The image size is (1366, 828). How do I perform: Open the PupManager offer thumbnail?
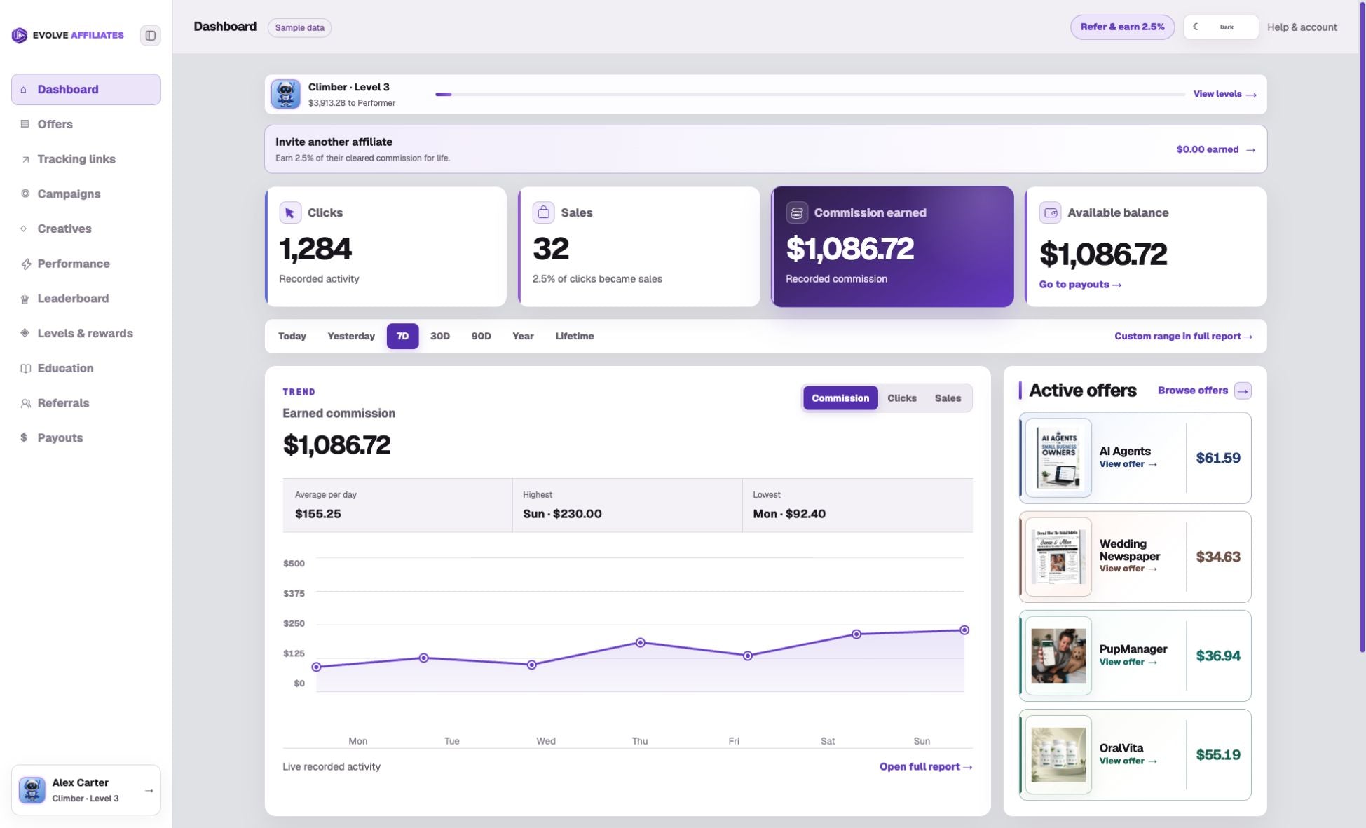1058,656
